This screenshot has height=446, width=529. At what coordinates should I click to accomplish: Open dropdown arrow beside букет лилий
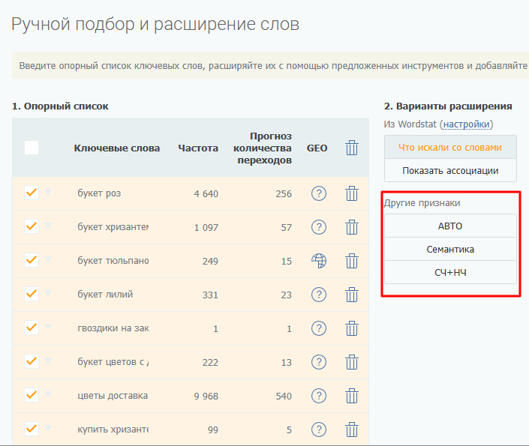point(49,294)
